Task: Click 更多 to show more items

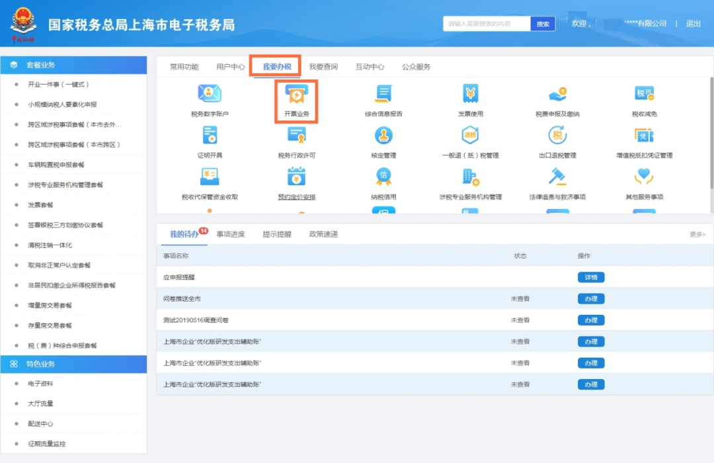Action: (697, 234)
